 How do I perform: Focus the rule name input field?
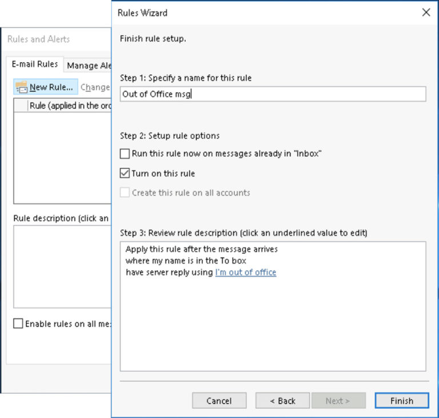[273, 94]
